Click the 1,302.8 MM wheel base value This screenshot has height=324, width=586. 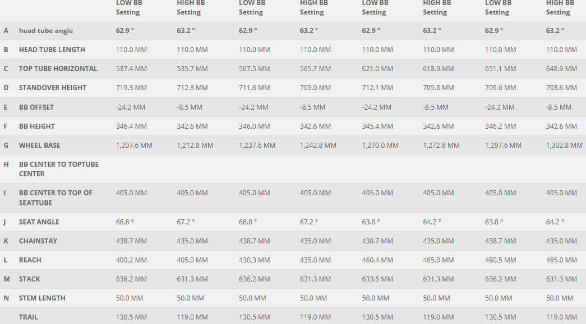click(x=564, y=145)
